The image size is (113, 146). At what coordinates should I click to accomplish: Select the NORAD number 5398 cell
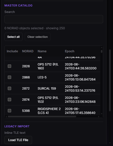click(x=26, y=111)
